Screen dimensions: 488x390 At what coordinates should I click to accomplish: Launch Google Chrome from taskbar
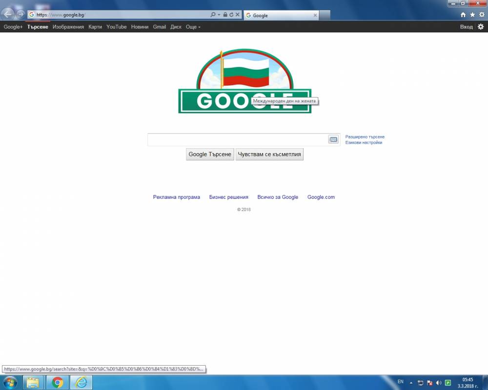tap(57, 383)
